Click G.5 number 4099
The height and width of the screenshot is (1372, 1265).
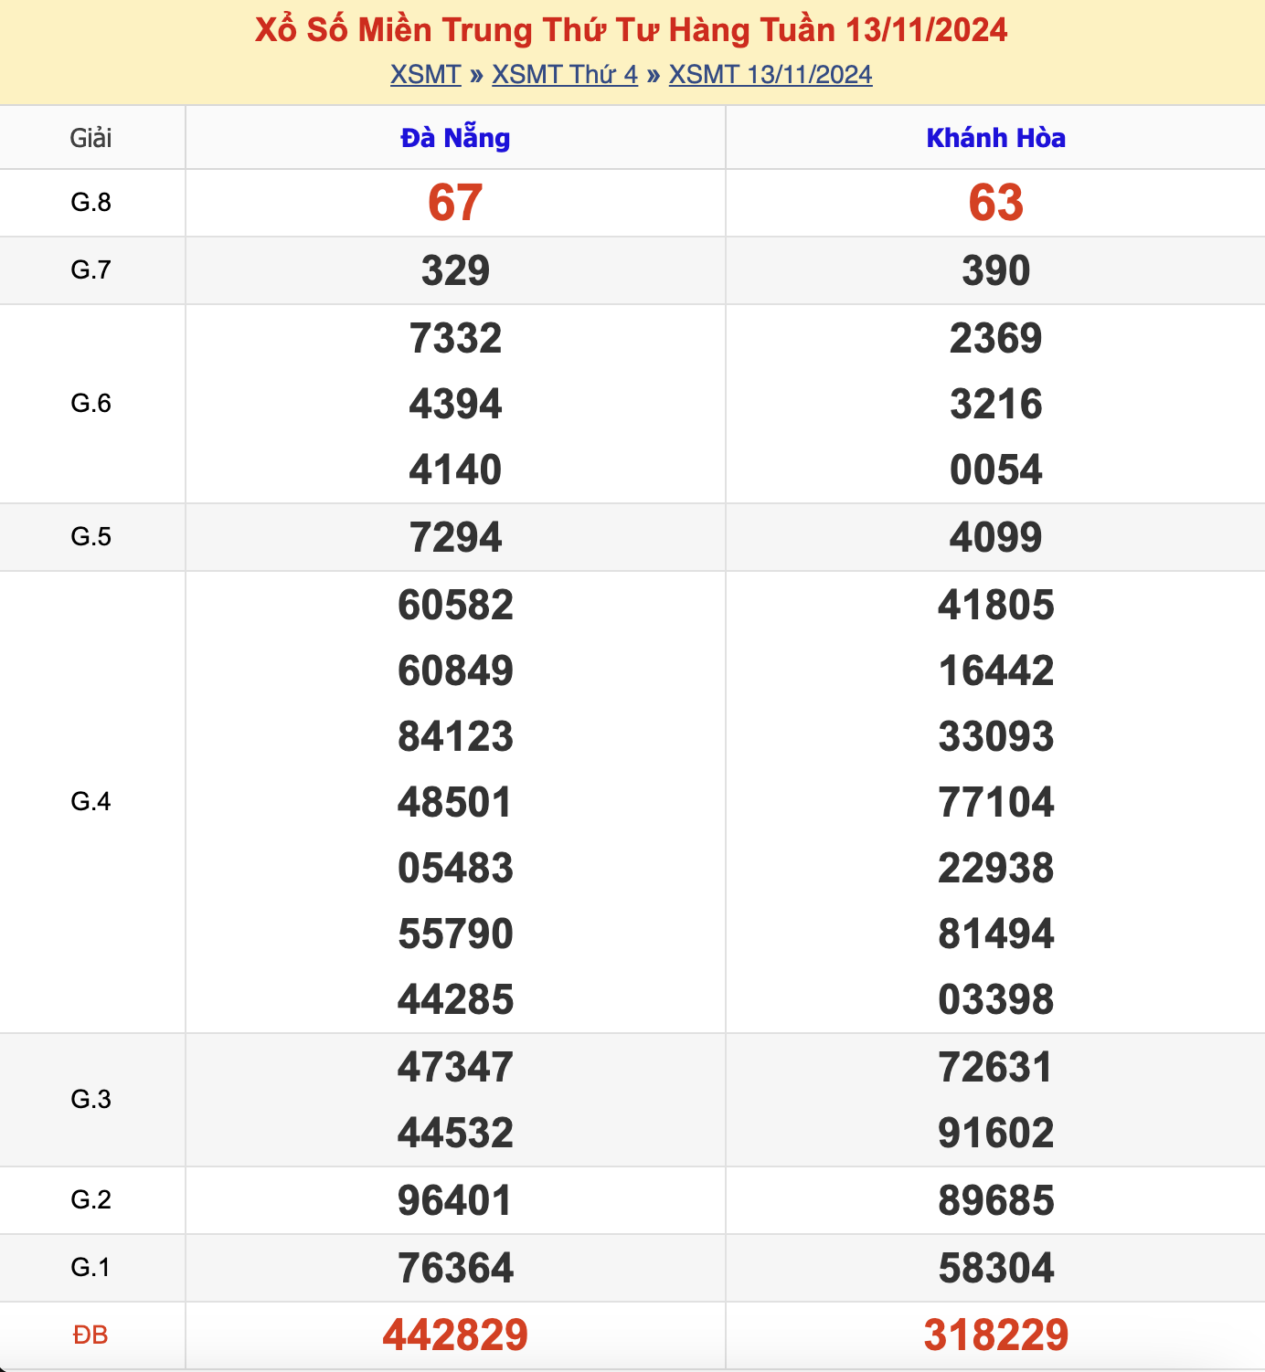tap(996, 537)
